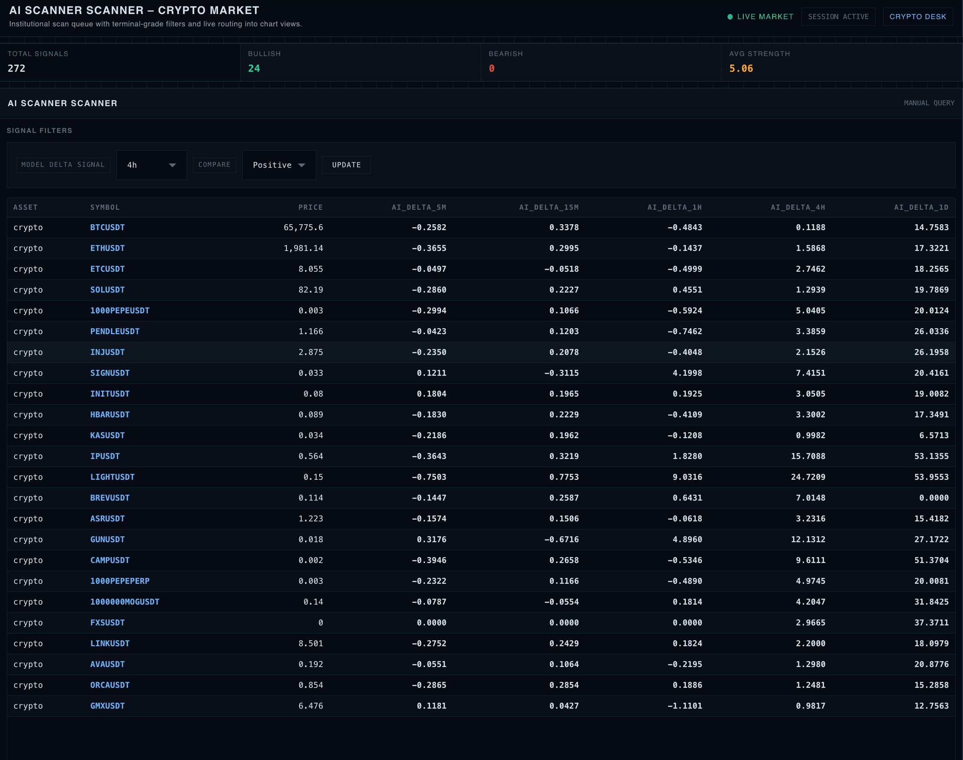Sort the table by PRICE column
Viewport: 963px width, 760px height.
coord(311,207)
